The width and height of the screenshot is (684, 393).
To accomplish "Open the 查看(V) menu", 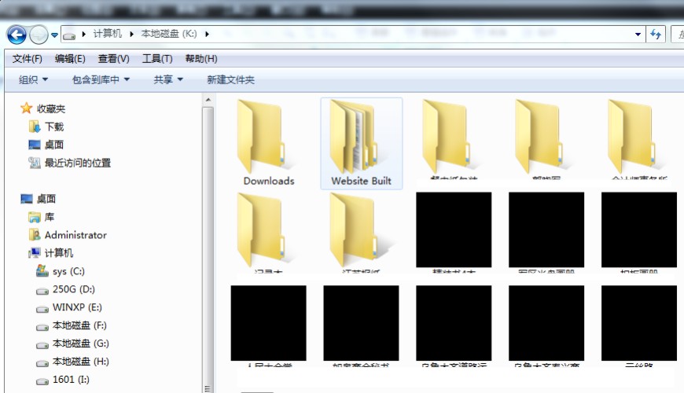I will (113, 58).
